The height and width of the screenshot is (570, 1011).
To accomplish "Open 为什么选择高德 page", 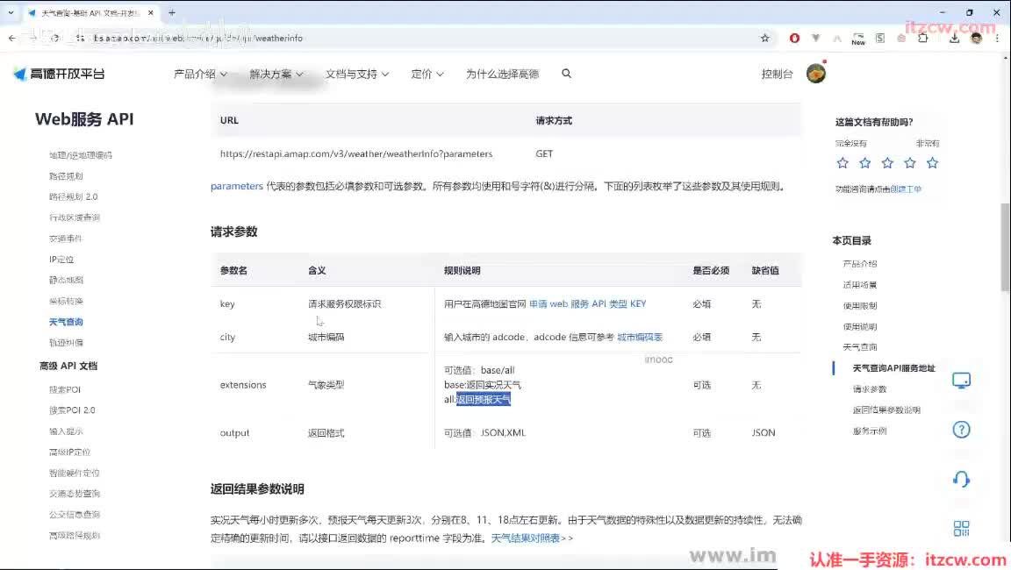I will coord(502,74).
